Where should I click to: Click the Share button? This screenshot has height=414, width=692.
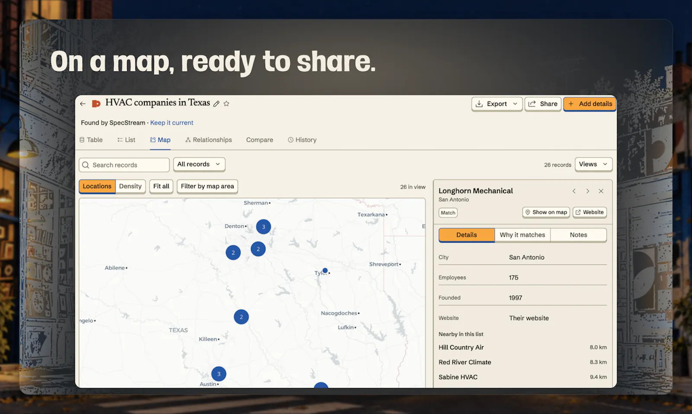pyautogui.click(x=543, y=104)
